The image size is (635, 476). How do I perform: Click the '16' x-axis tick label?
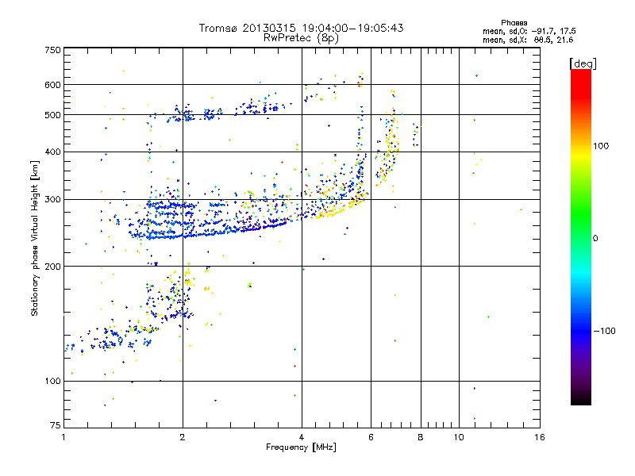pos(540,437)
